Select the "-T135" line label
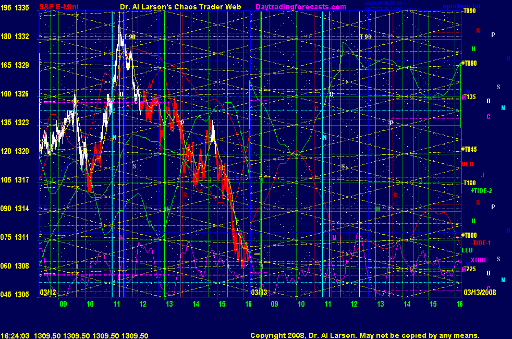This screenshot has height=339, width=512. tap(470, 97)
